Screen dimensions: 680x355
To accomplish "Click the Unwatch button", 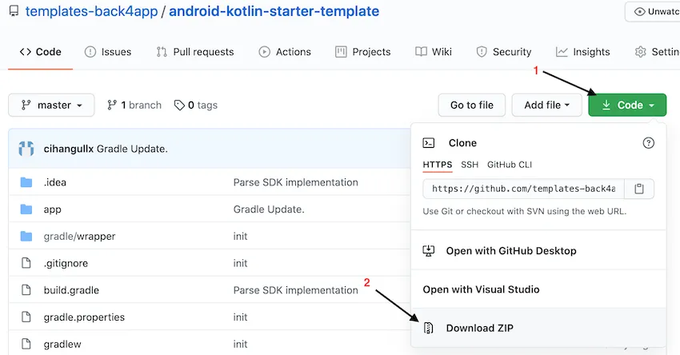I will 652,12.
